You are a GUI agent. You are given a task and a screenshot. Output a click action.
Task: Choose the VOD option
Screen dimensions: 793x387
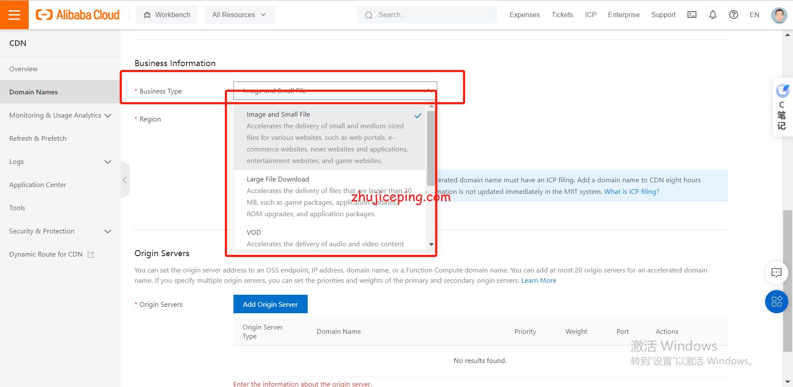click(x=330, y=238)
